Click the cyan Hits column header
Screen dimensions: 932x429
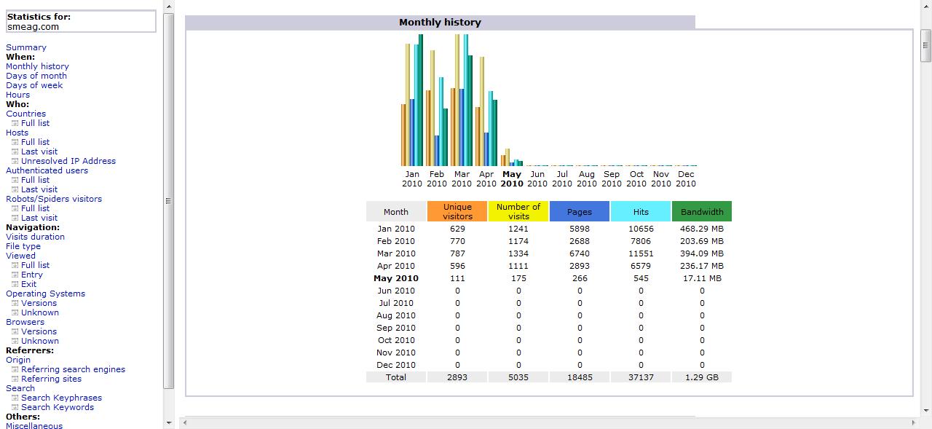click(x=641, y=211)
